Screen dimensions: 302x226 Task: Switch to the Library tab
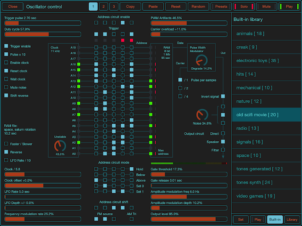[x=292, y=219]
